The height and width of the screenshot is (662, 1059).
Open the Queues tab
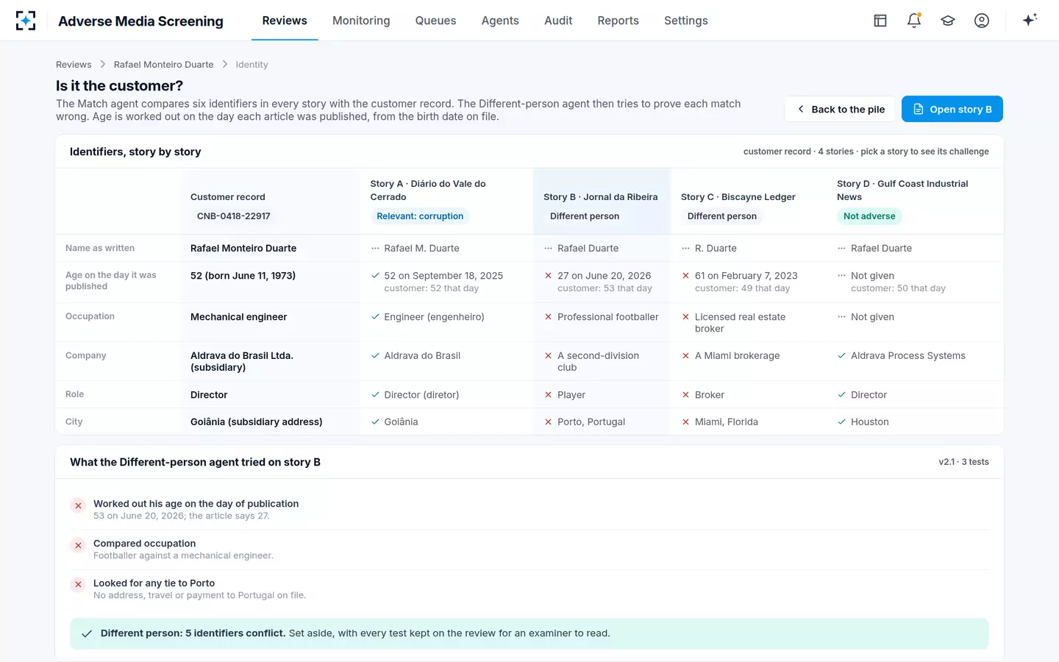coord(435,21)
